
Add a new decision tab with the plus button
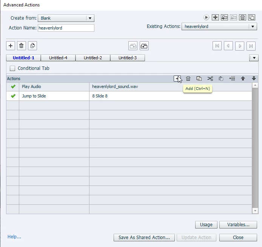coord(11,46)
